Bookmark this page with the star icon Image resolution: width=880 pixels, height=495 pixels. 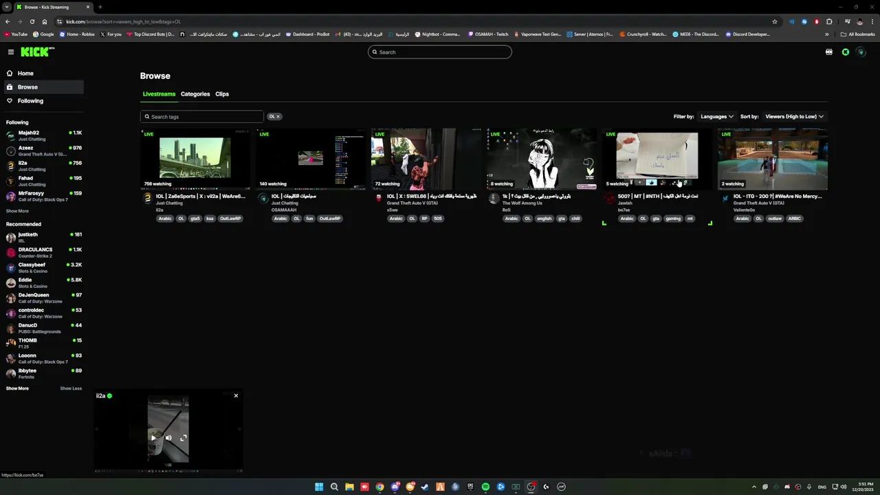(775, 21)
